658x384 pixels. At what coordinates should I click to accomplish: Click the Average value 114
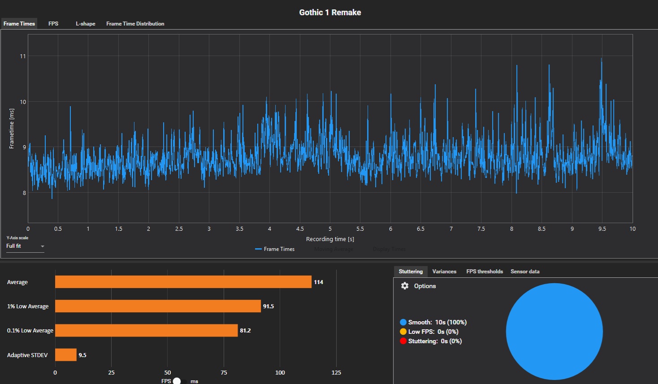click(x=319, y=282)
